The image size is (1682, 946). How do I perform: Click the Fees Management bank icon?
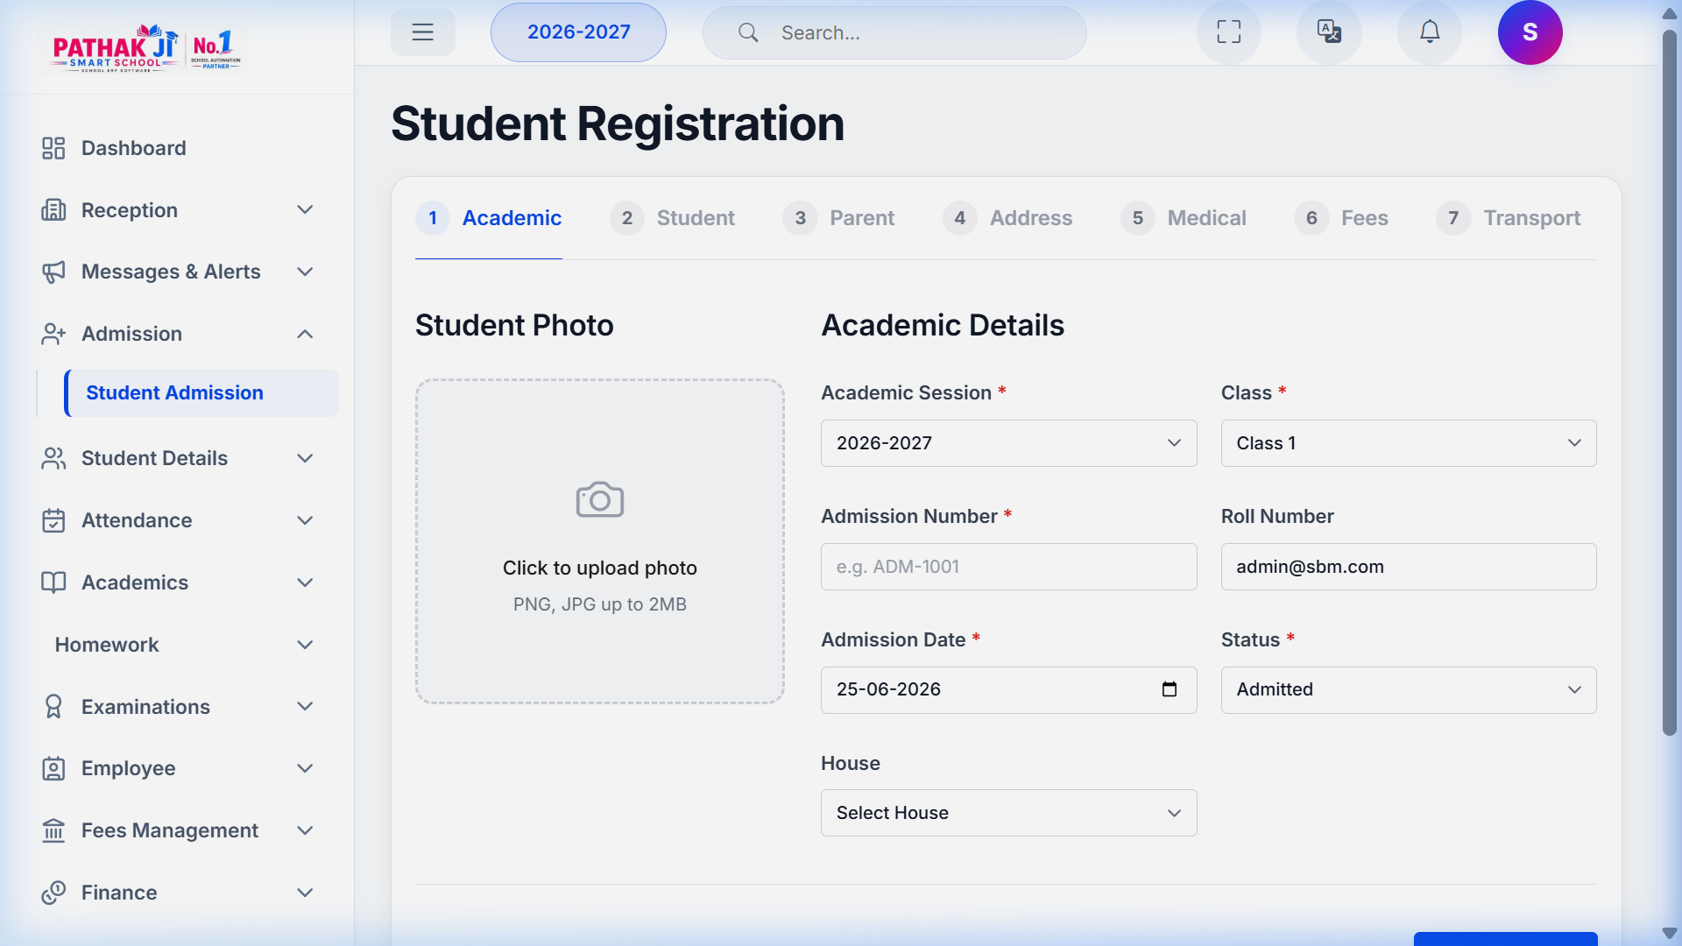[x=53, y=830]
